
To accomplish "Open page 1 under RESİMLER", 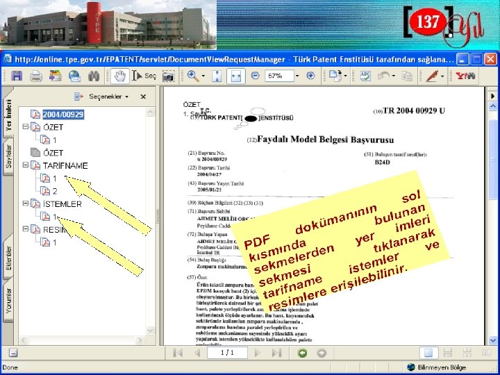I will (55, 242).
